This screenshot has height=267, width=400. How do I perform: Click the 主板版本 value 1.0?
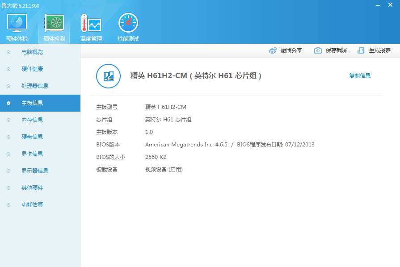tap(149, 132)
